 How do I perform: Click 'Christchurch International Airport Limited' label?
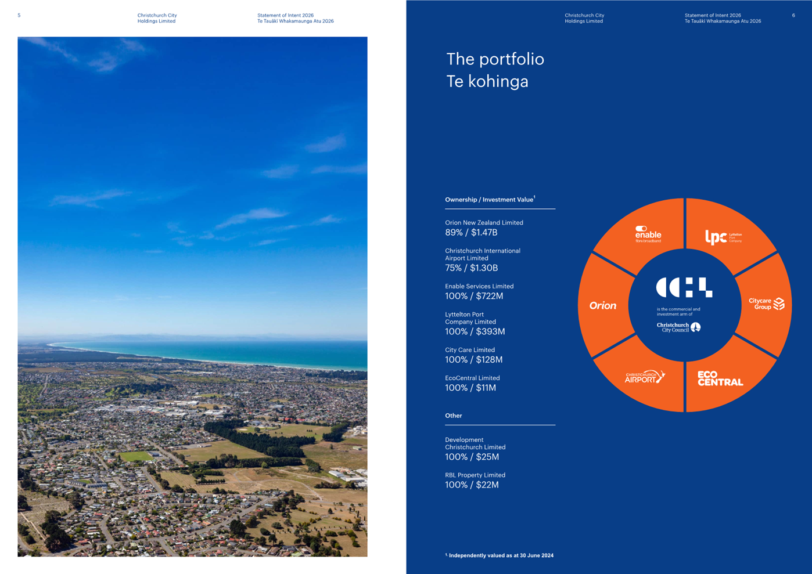483,254
